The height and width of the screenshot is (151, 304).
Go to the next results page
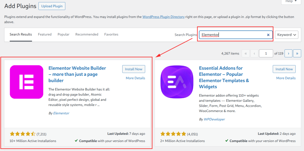(x=288, y=54)
